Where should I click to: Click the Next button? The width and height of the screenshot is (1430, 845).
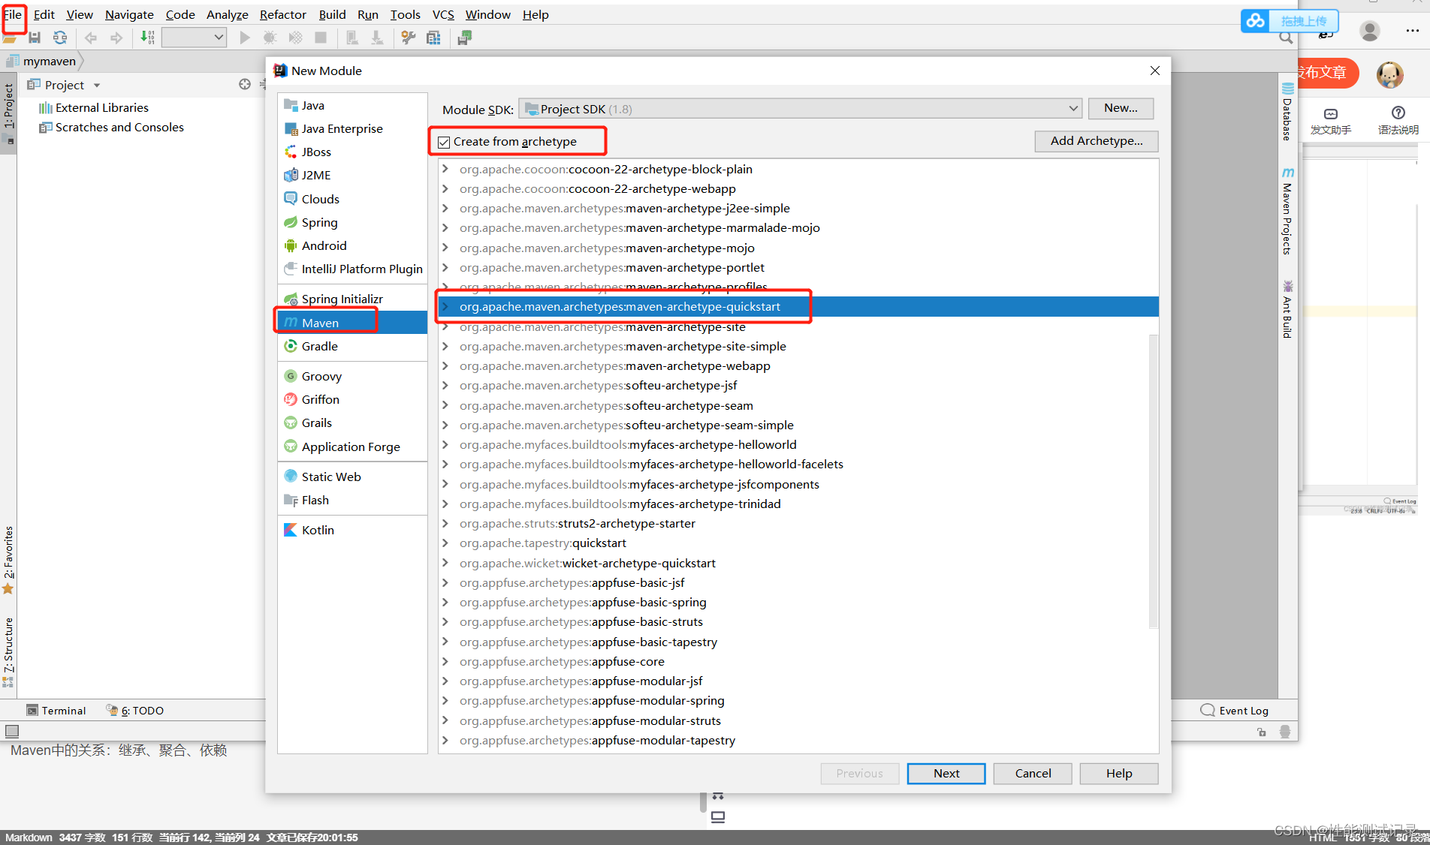point(946,773)
